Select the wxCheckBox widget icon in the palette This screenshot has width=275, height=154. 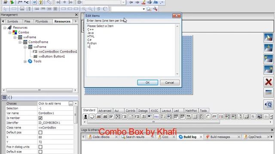pos(111,116)
